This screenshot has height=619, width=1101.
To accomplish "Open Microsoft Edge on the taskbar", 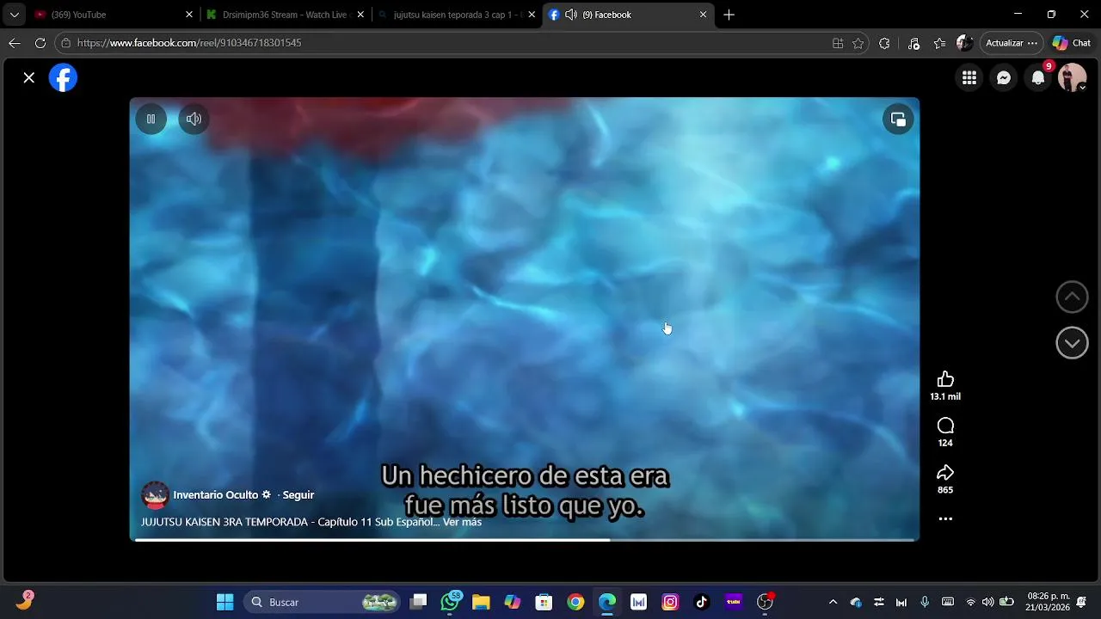I will (607, 602).
